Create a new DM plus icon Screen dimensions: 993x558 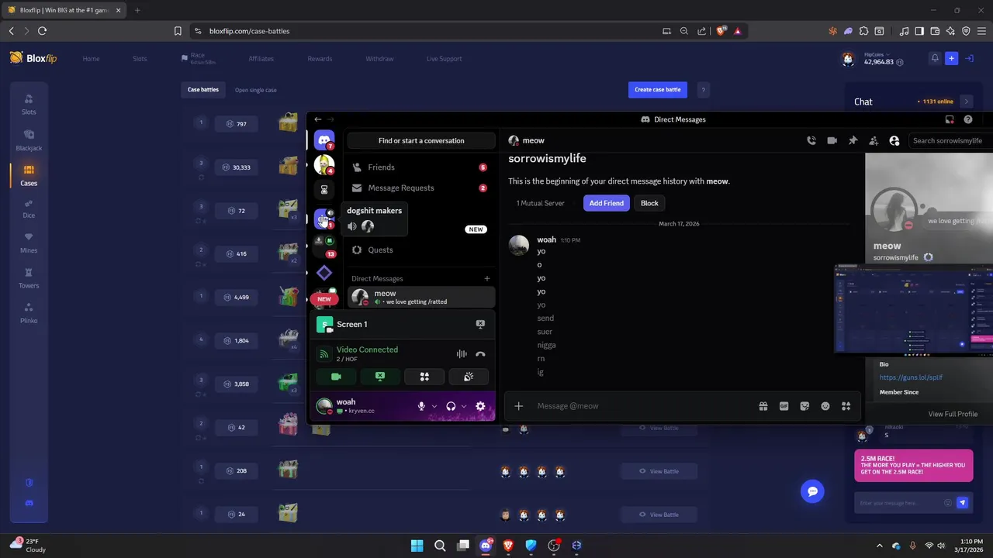[487, 278]
